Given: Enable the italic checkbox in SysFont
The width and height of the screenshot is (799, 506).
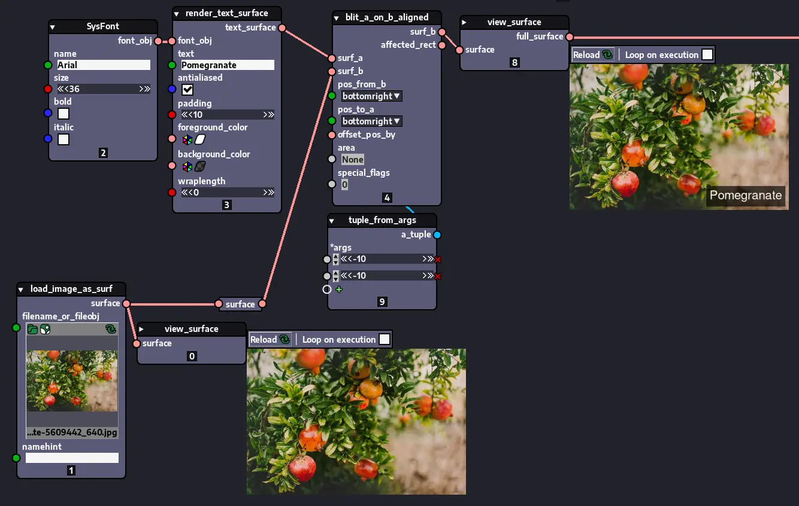Looking at the screenshot, I should point(63,139).
